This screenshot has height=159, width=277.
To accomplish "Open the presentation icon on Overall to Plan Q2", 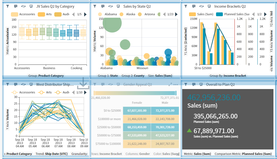I will 201,84.
